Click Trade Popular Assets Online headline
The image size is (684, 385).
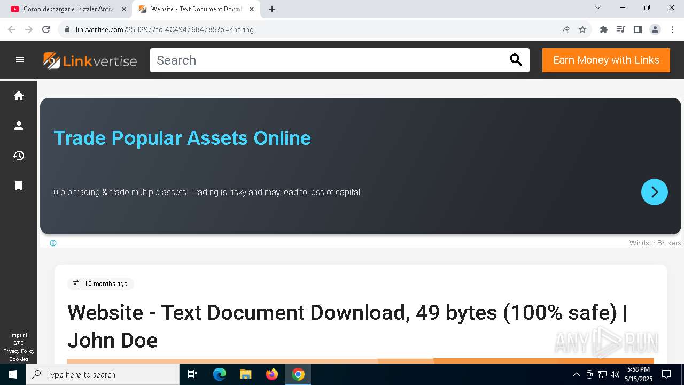click(182, 138)
